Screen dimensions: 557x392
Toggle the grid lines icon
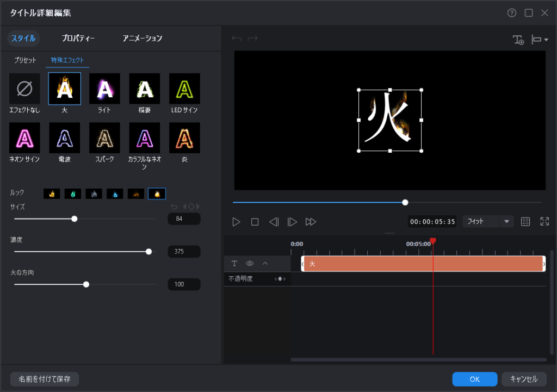(525, 222)
